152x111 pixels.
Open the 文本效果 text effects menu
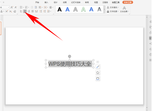click(124, 10)
